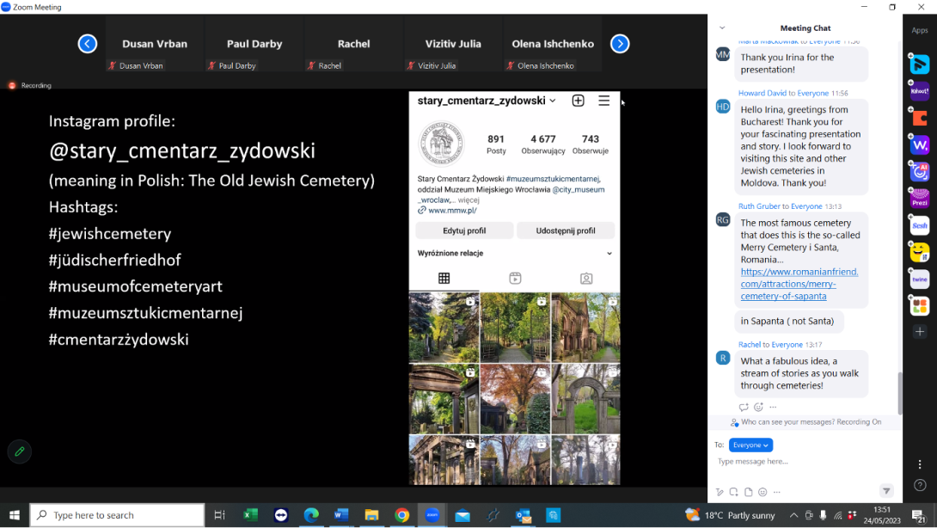The width and height of the screenshot is (937, 528).
Task: Select the Vizitiv Julia participant tile
Action: 453,44
